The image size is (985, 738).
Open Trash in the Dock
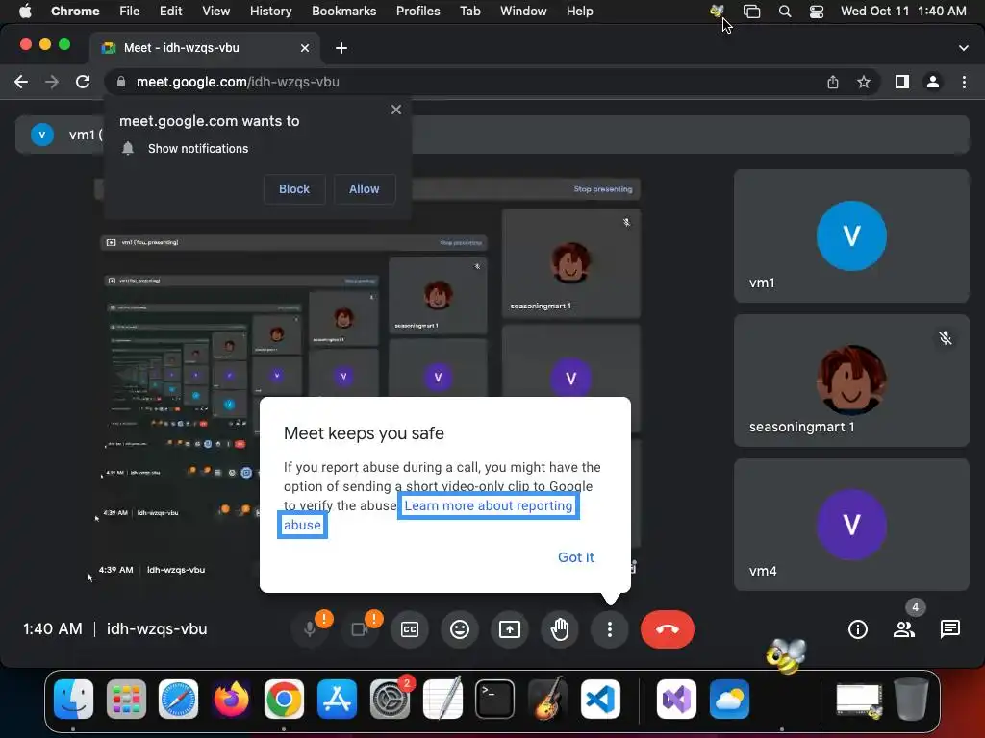(x=911, y=699)
